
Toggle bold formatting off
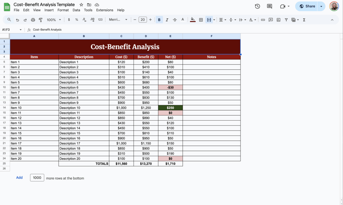[159, 20]
